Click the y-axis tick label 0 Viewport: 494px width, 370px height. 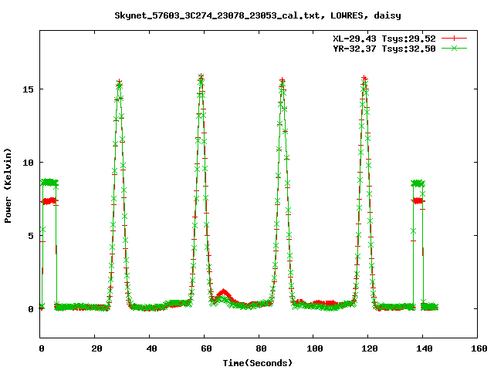coord(31,309)
